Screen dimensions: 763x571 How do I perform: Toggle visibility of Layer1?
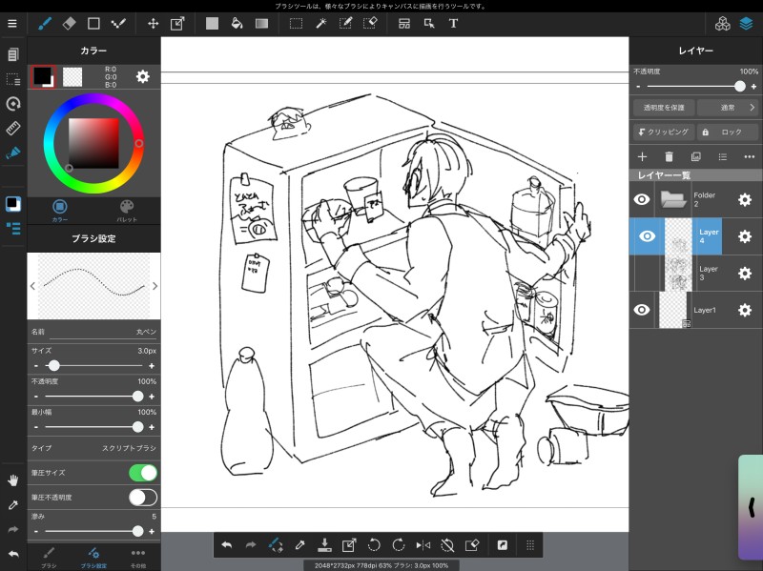tap(642, 310)
